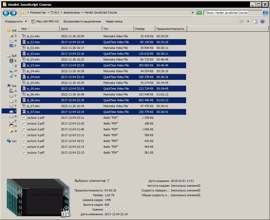The width and height of the screenshot is (270, 220).
Task: Click the modification date value 2017-12-04 22:19 in details pane
Action: click(116, 214)
